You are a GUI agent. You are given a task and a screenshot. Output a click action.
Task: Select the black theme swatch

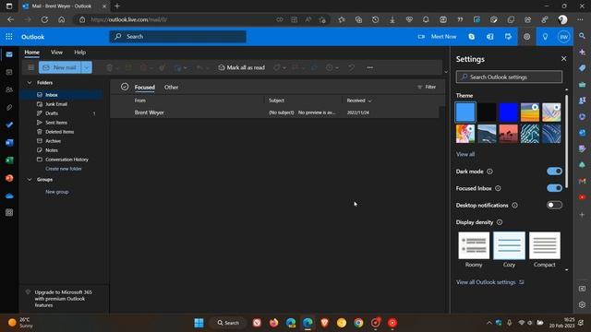pos(487,112)
